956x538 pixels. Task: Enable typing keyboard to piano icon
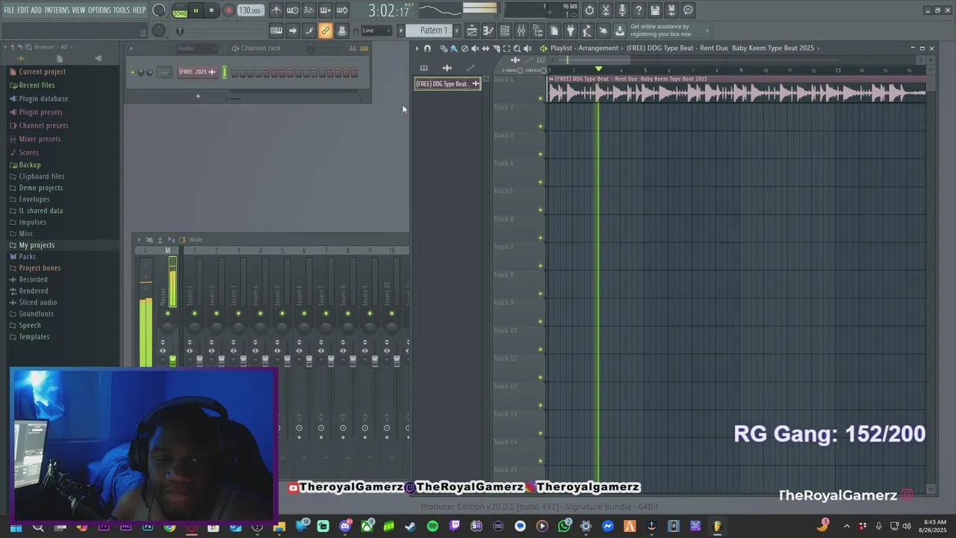pyautogui.click(x=276, y=31)
